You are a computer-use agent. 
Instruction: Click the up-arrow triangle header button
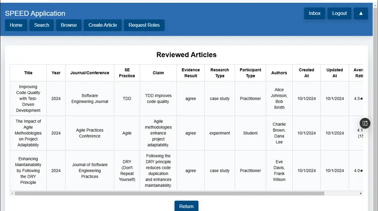(361, 14)
